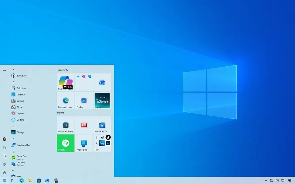
Task: Open the volume control in system tray
Action: (x=277, y=181)
